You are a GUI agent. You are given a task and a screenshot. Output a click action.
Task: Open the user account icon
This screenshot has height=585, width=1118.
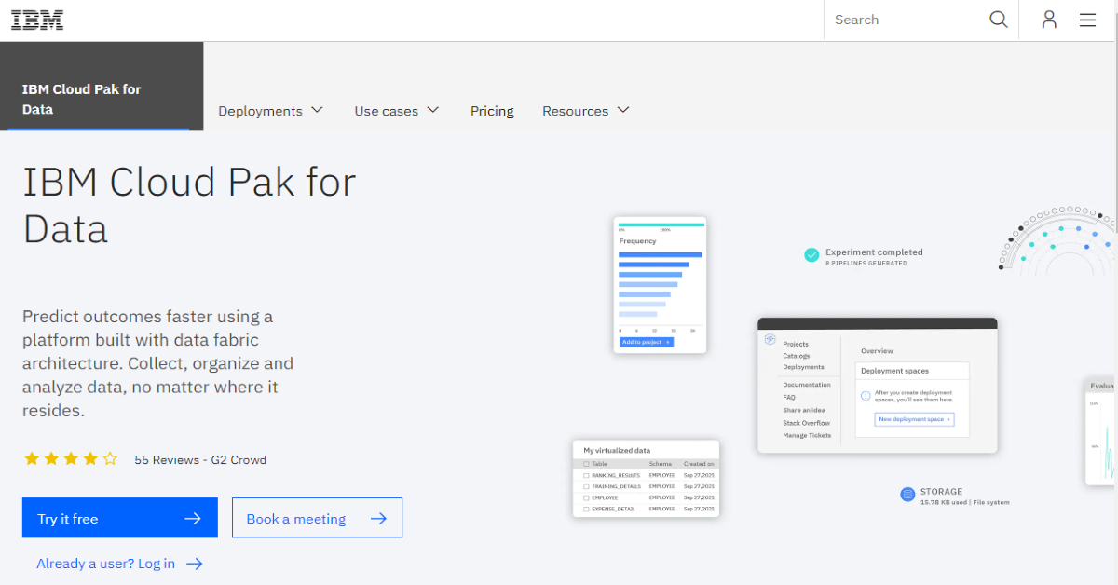tap(1049, 20)
